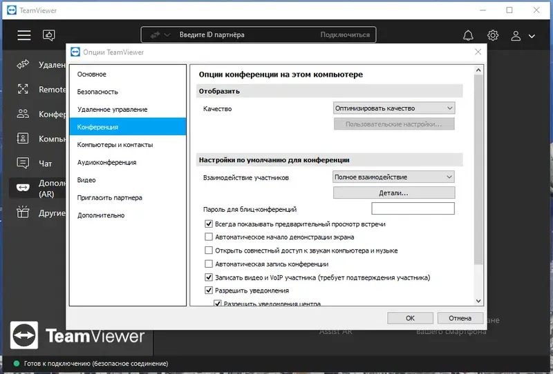Screen dimensions: 553x374
Task: Open the Conference people icon in sidebar
Action: pyautogui.click(x=23, y=114)
